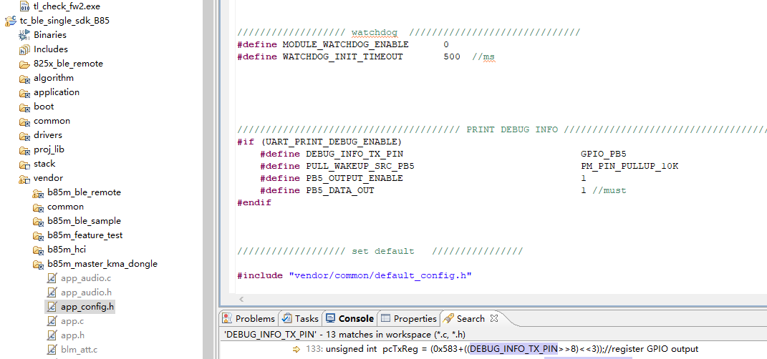This screenshot has width=767, height=359.
Task: Open app_audio.h file
Action: [x=86, y=292]
